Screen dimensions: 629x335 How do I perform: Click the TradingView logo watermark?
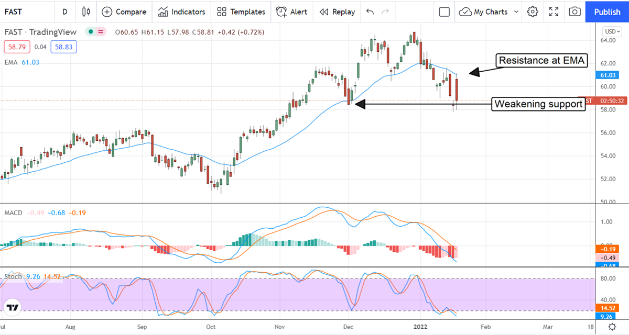pyautogui.click(x=14, y=307)
